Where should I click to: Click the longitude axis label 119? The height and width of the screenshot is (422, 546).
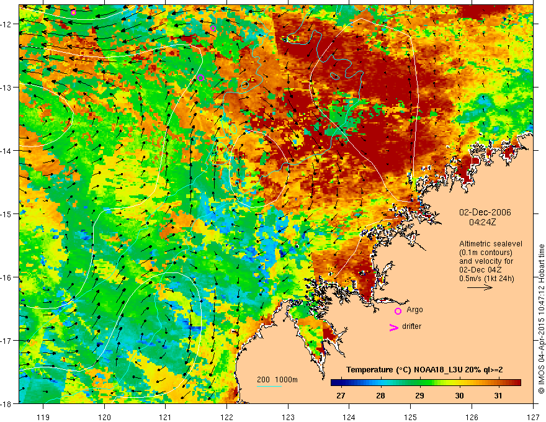pyautogui.click(x=43, y=417)
